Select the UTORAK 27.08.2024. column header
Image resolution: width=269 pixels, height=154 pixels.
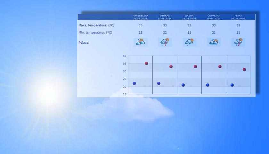165,17
